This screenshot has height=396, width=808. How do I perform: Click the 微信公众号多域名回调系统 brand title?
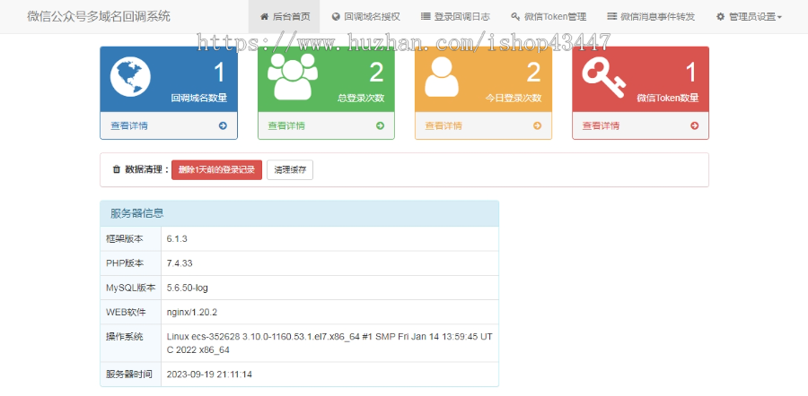[99, 17]
